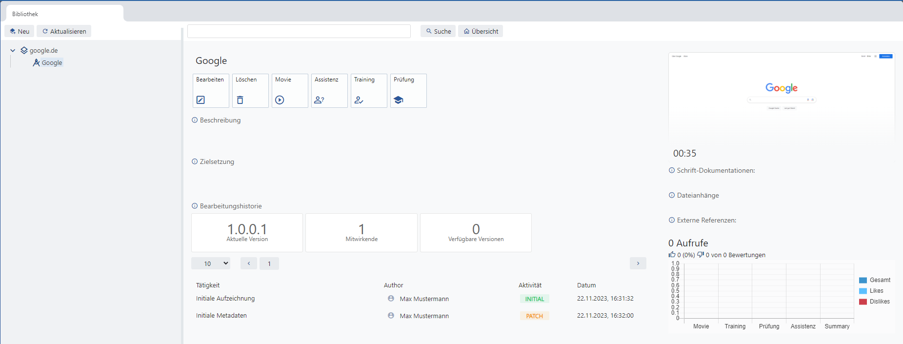Click the Suche search button
Viewport: 903px width, 344px height.
click(x=438, y=31)
